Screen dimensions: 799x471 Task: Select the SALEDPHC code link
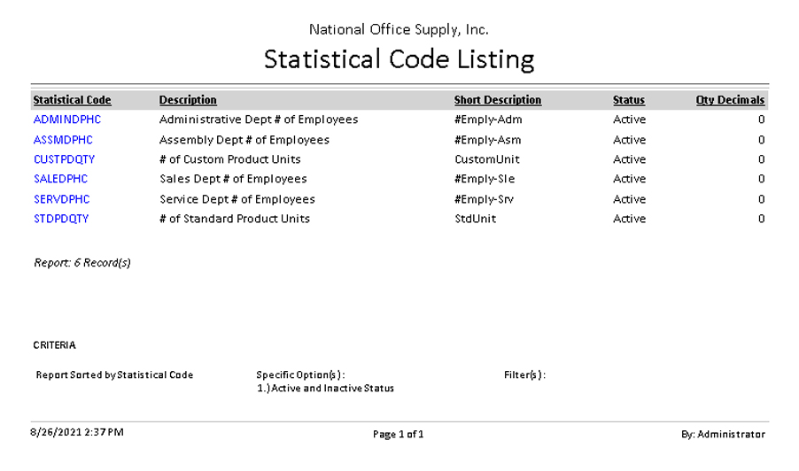61,179
